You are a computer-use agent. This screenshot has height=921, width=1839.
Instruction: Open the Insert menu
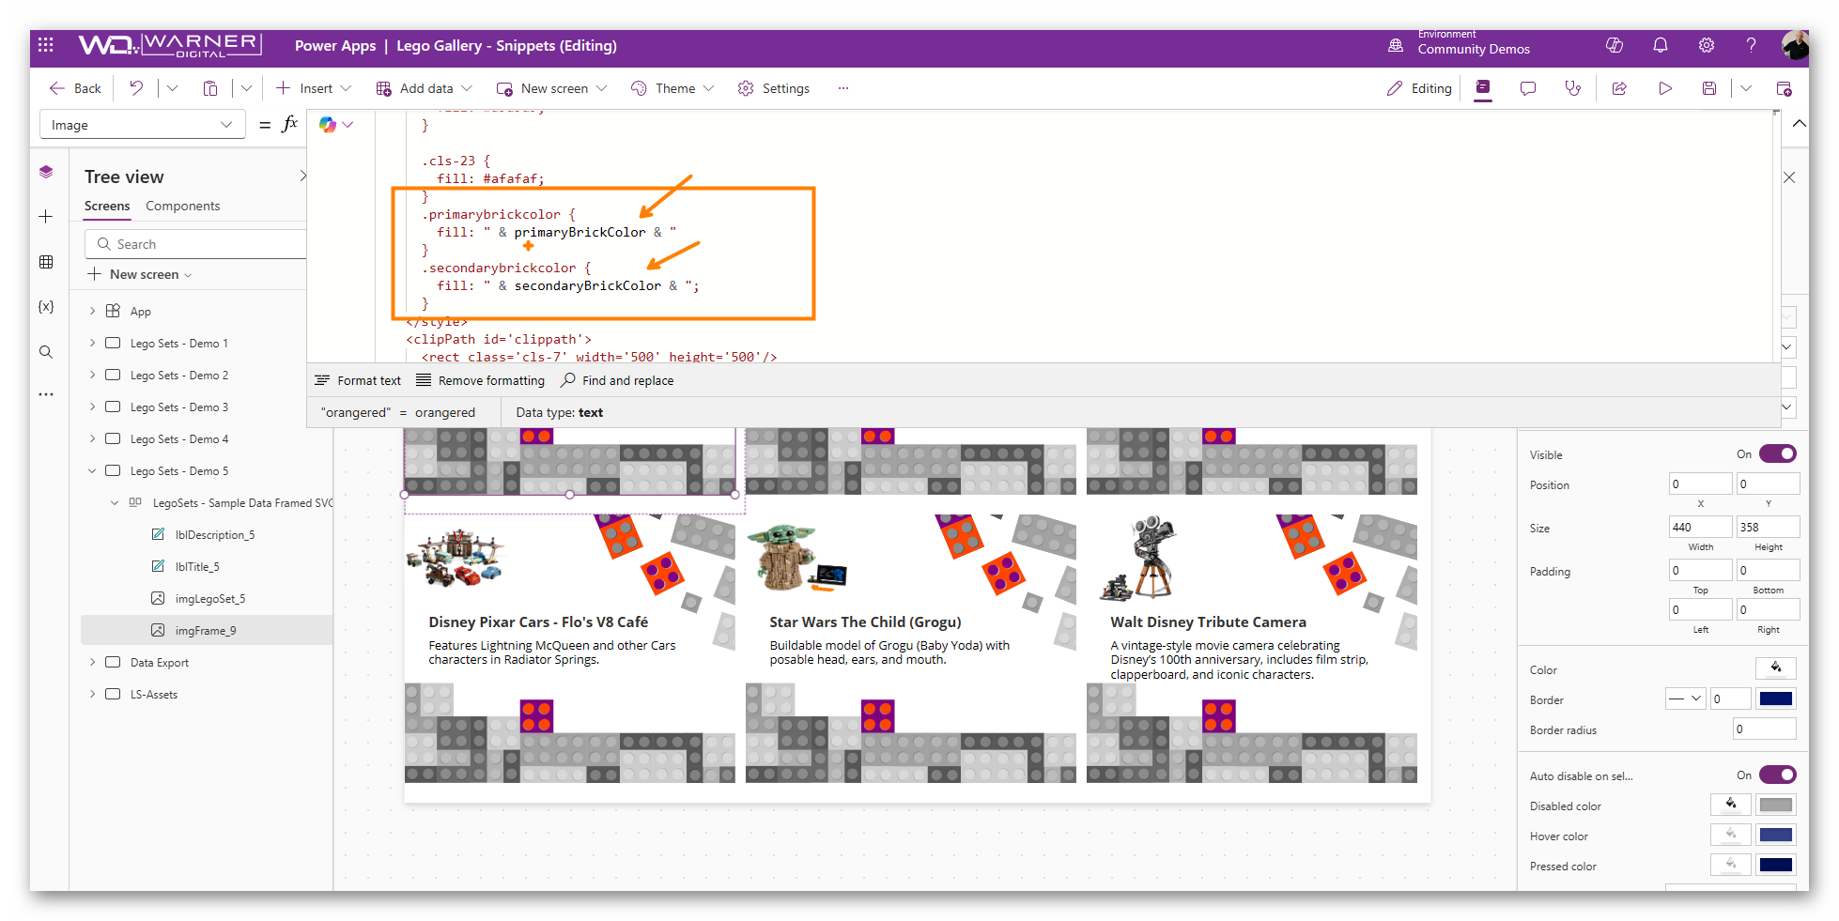(314, 88)
